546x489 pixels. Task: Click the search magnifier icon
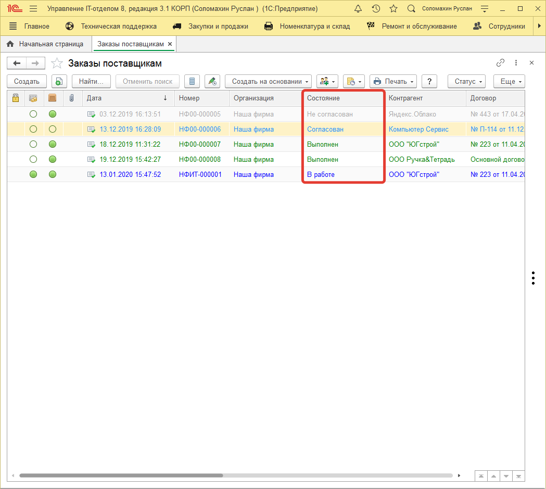[x=411, y=9]
